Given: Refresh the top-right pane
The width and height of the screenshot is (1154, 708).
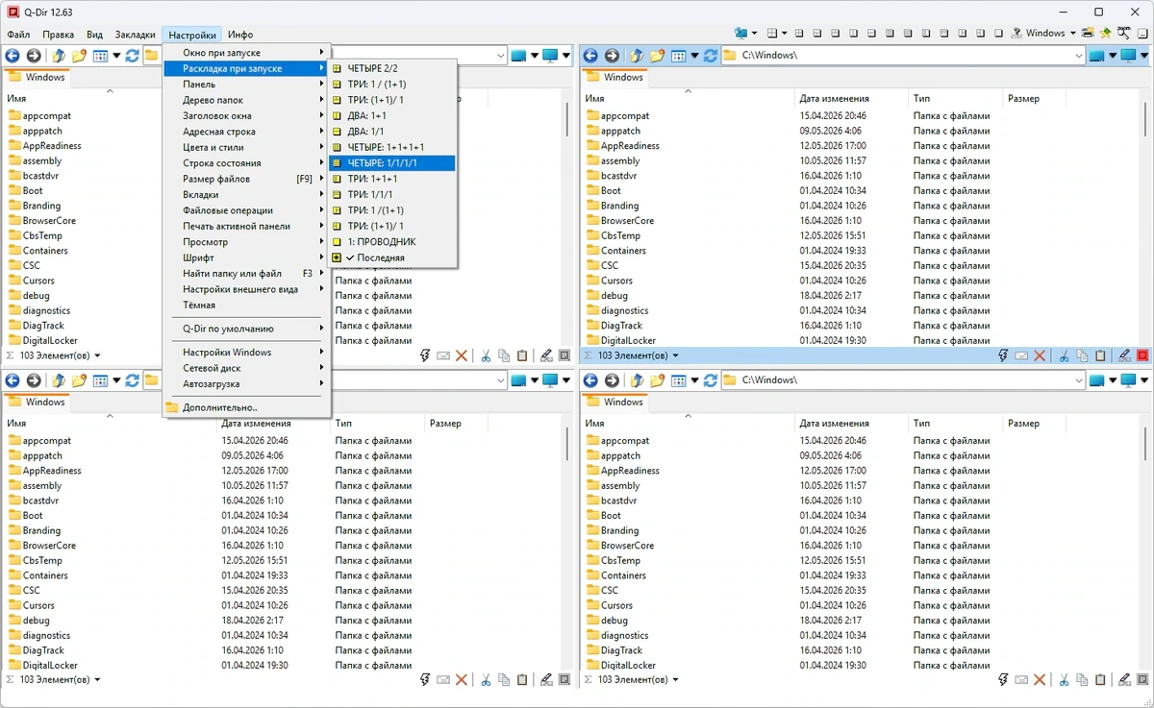Looking at the screenshot, I should click(710, 56).
